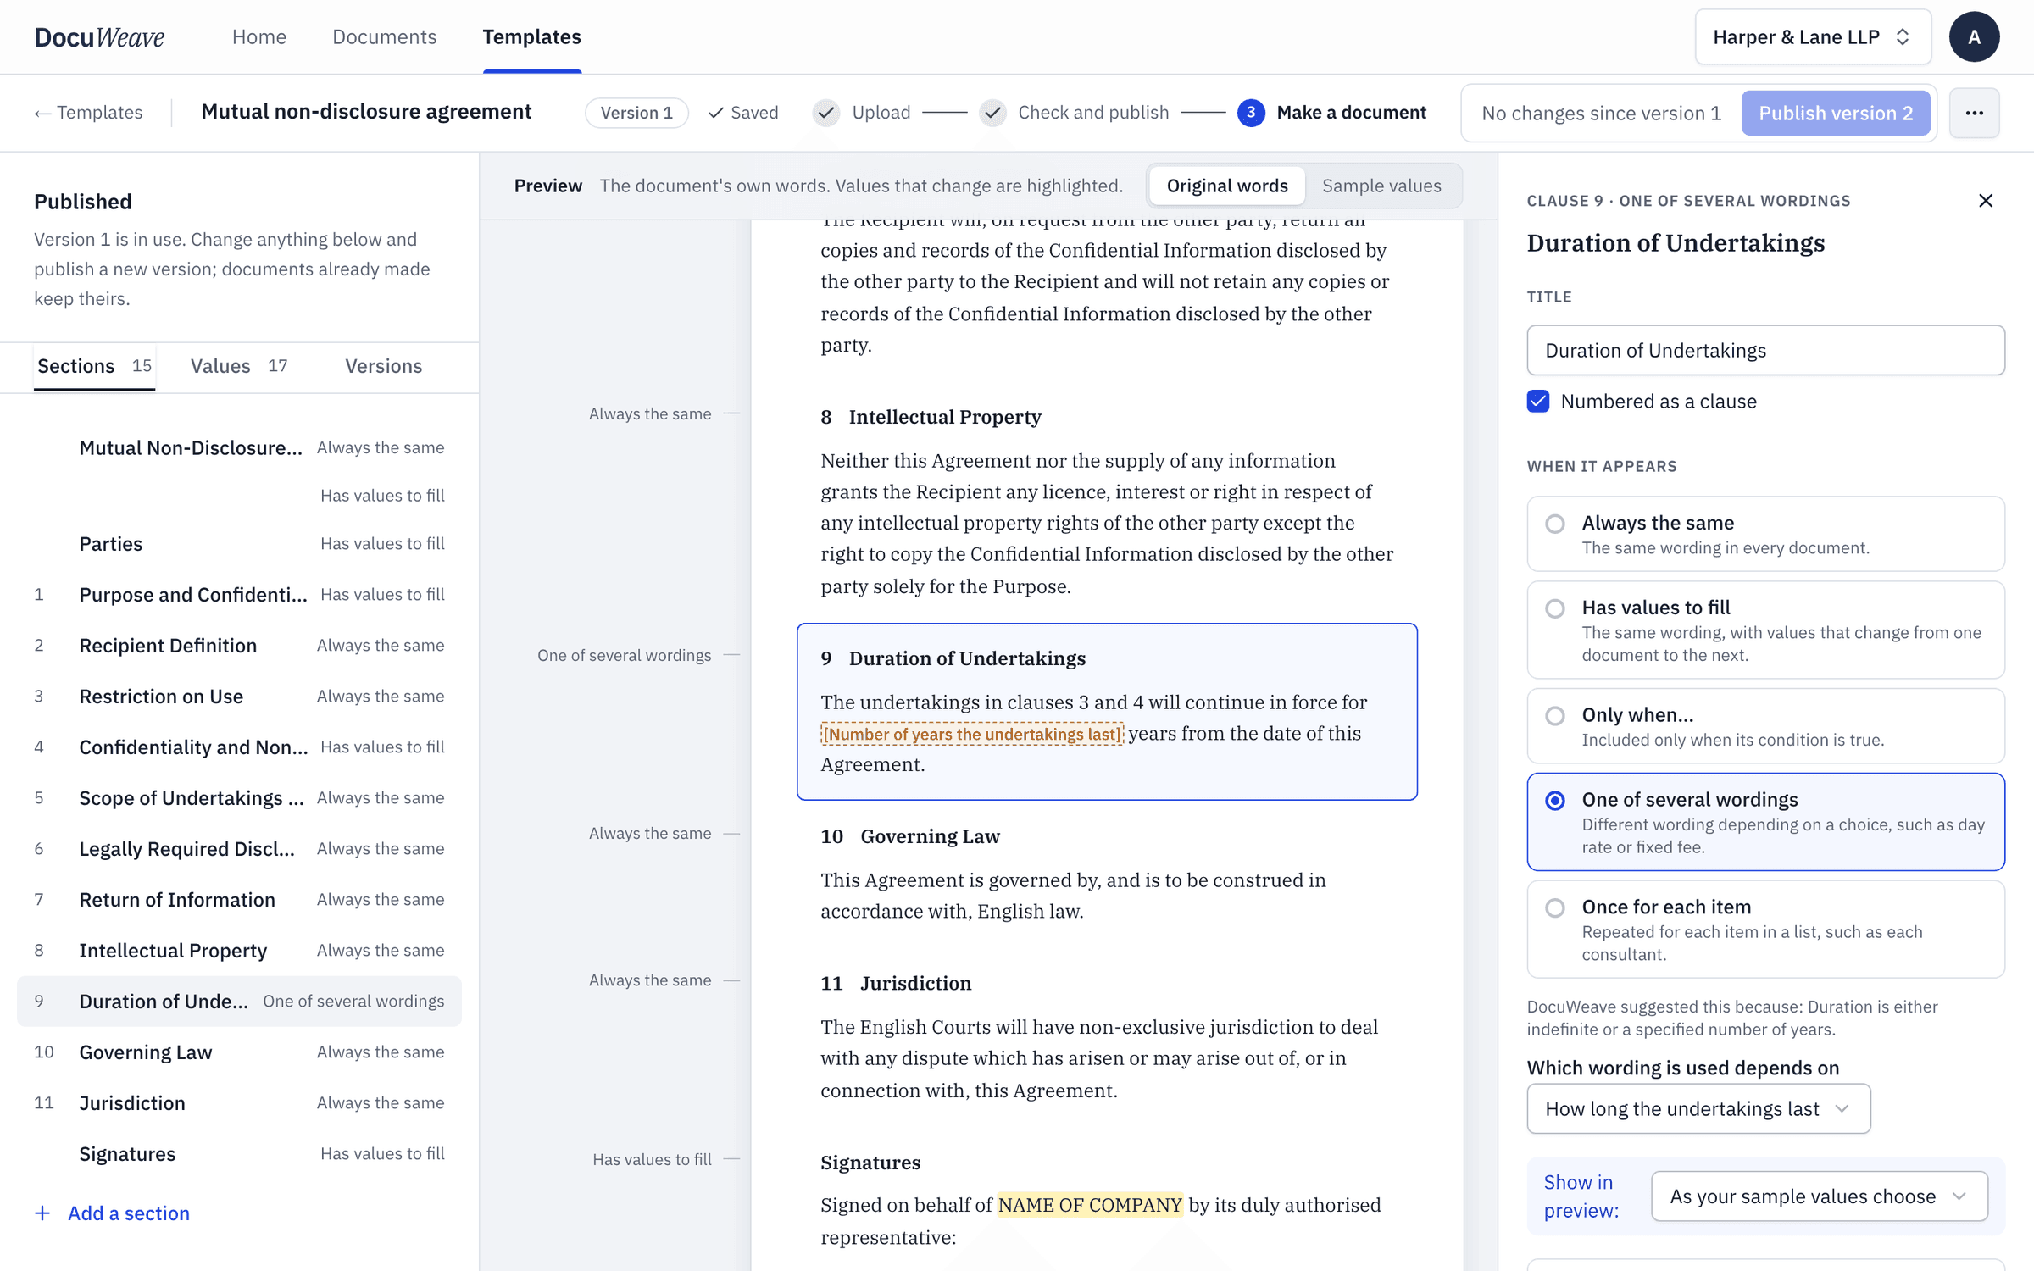This screenshot has height=1271, width=2034.
Task: Click the Number of years placeholder in clause 9
Action: 972,734
